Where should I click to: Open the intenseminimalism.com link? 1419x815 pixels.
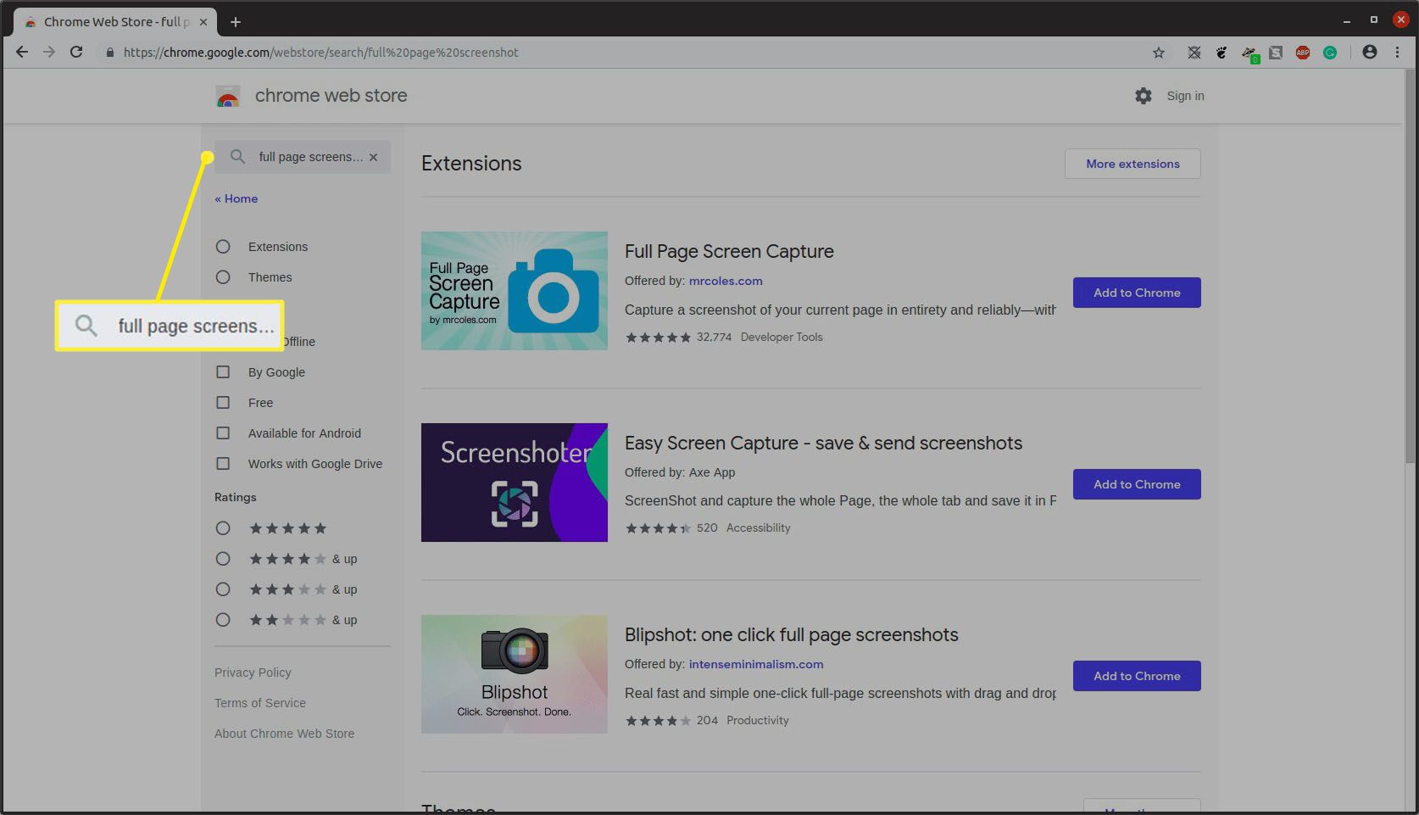click(756, 664)
